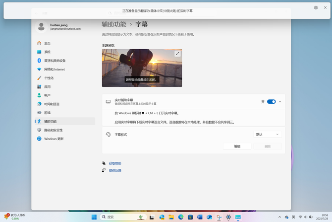The height and width of the screenshot is (222, 332).
Task: Click the 辅助功能 breadcrumb heading
Action: [x=113, y=24]
